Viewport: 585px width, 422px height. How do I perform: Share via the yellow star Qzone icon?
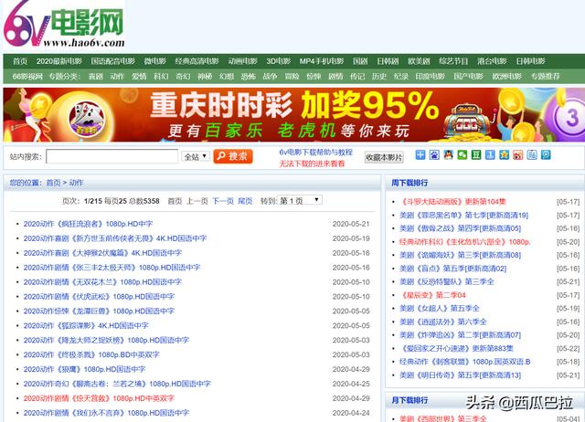(504, 154)
